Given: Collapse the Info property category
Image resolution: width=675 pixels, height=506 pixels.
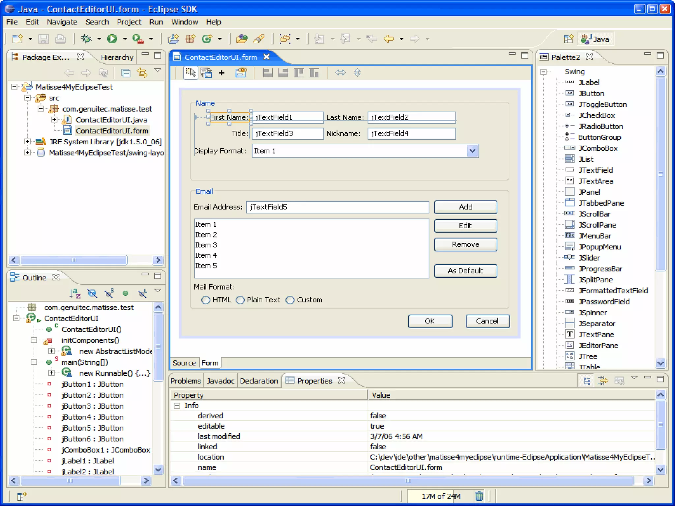Looking at the screenshot, I should coord(177,406).
